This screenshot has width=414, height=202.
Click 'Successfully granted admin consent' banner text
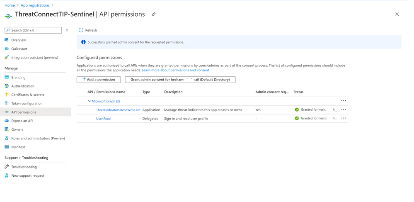click(136, 42)
